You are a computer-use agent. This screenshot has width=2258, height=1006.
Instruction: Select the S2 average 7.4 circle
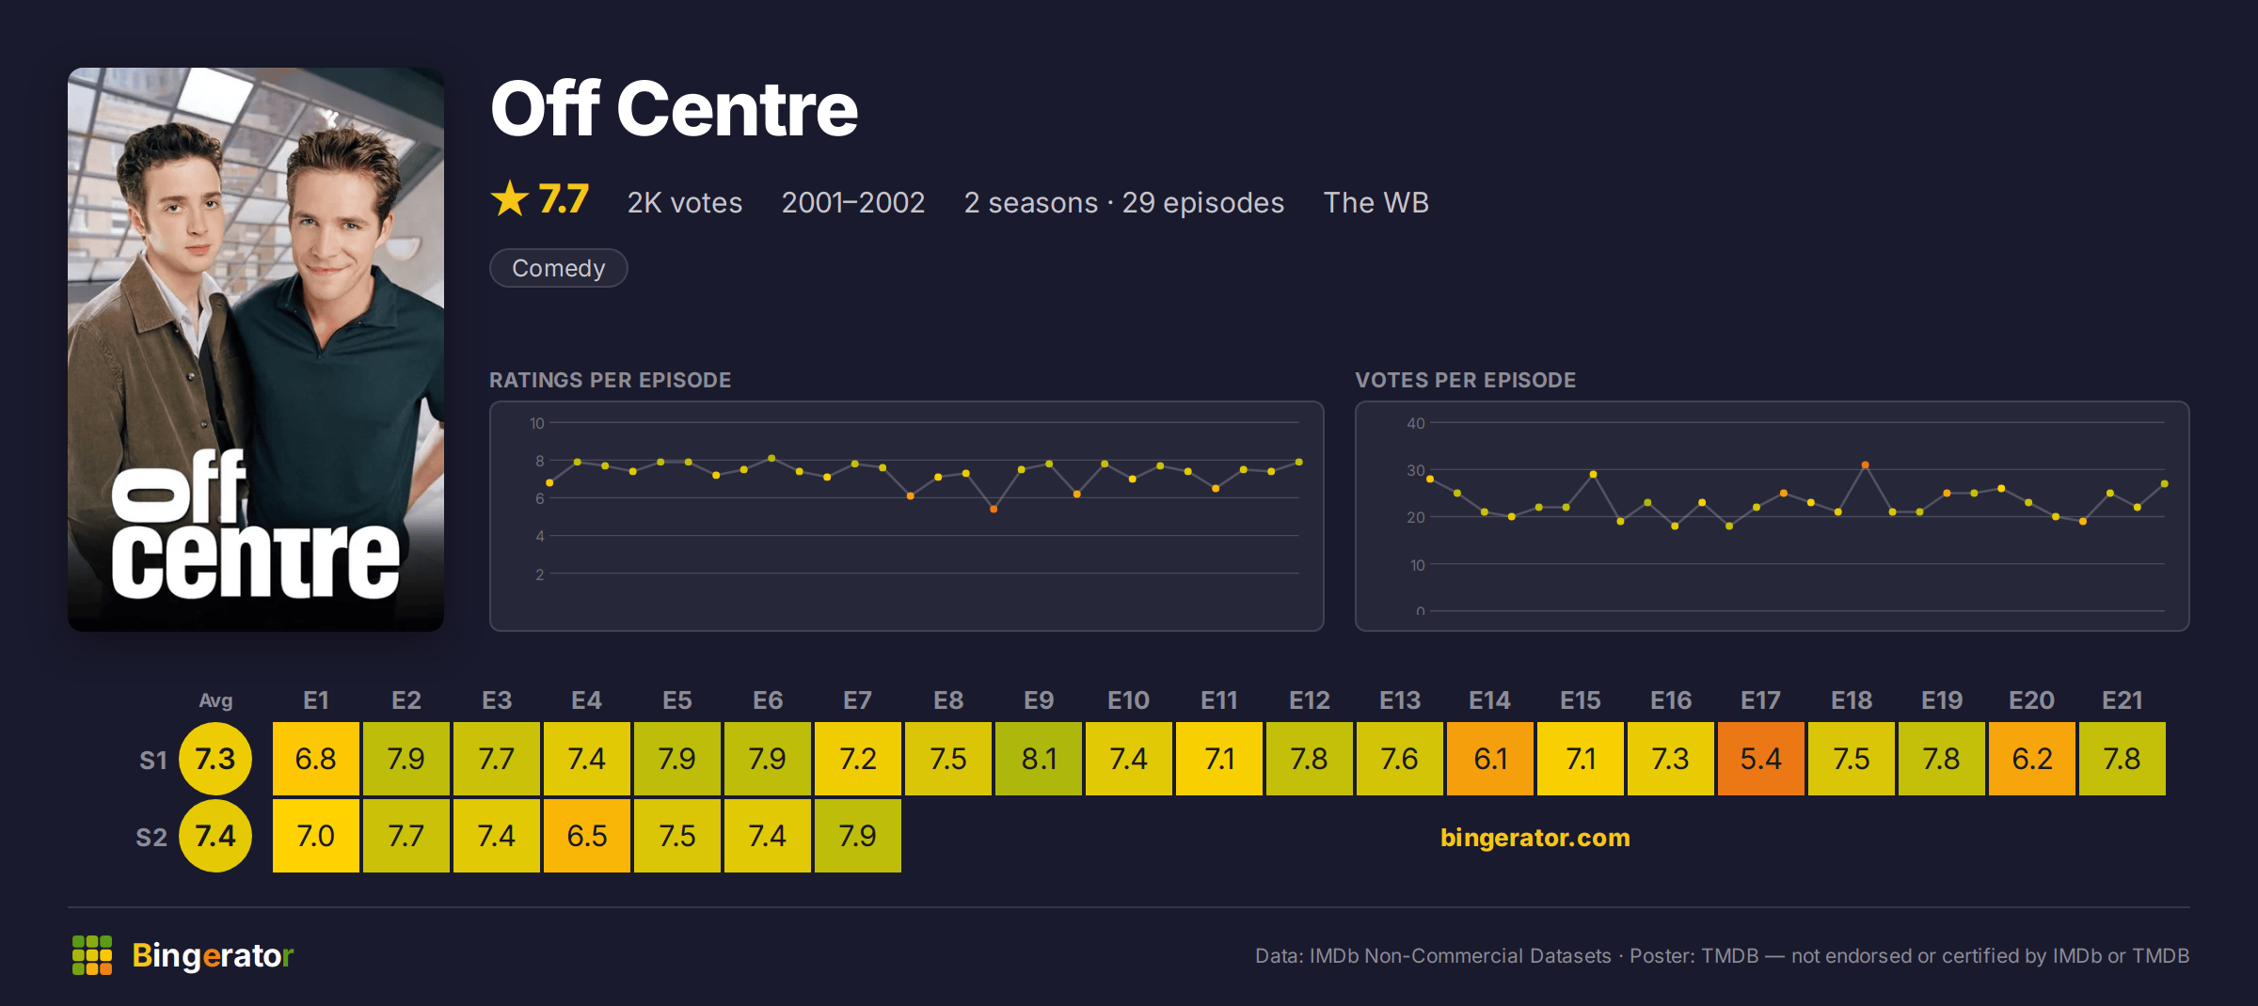215,836
